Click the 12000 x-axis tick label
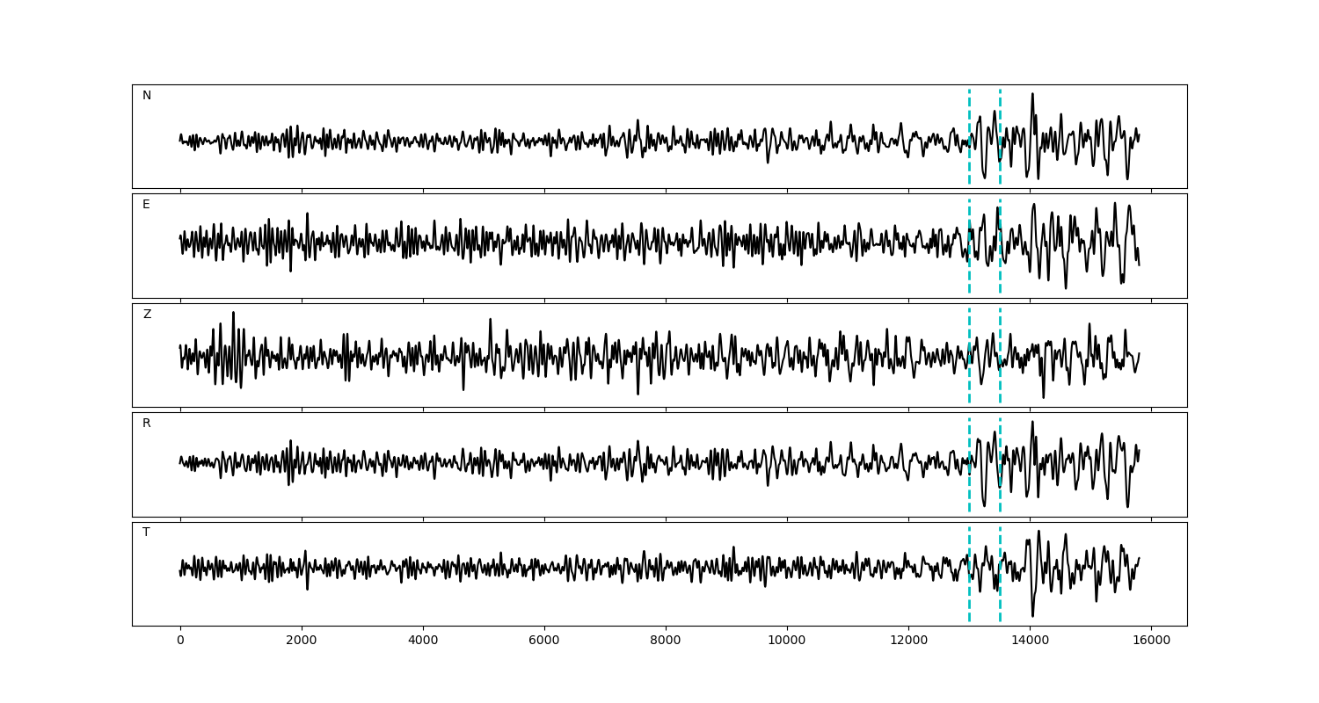This screenshot has height=703, width=1319. [908, 641]
